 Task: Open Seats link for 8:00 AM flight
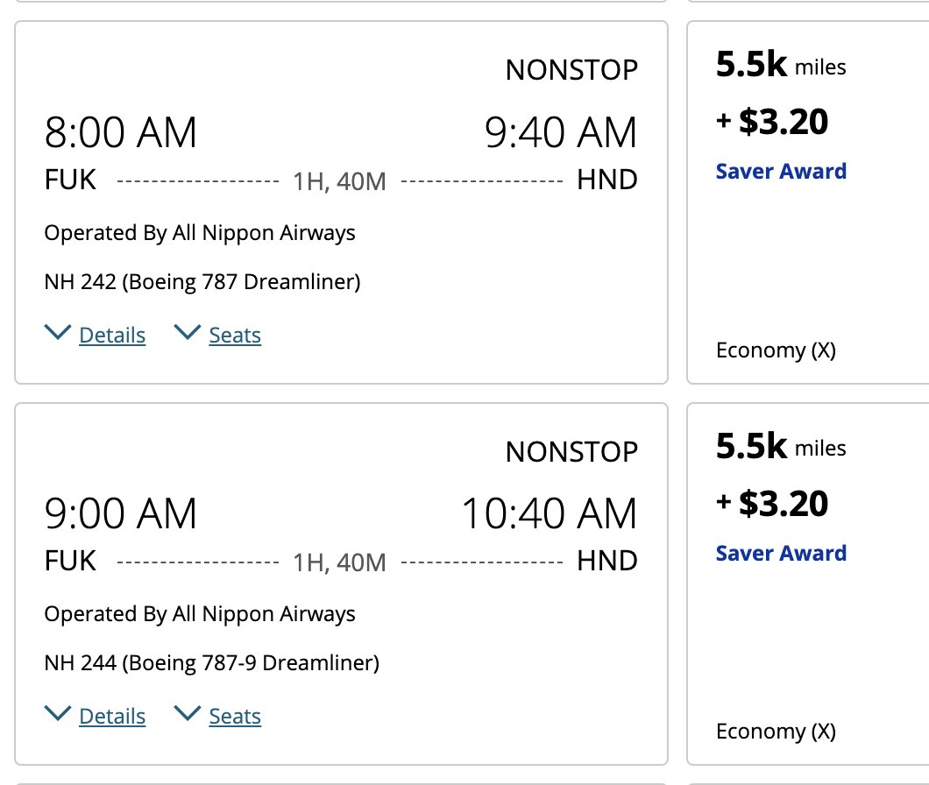point(235,336)
